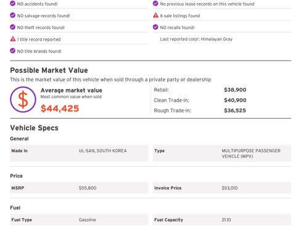Click the warning triangle beside 6 sale listings
The height and width of the screenshot is (226, 301).
point(155,15)
